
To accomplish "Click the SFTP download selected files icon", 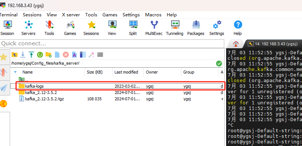I will click(23, 55).
